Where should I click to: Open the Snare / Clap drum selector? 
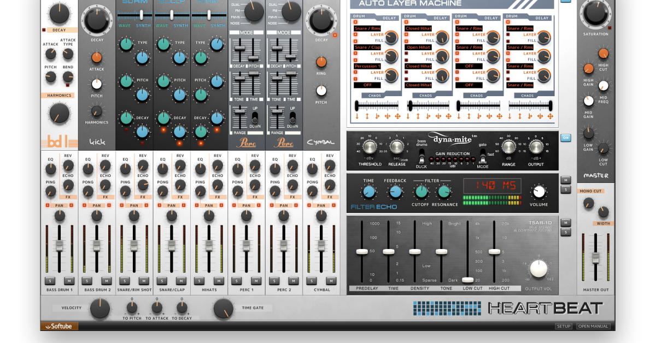tap(367, 47)
